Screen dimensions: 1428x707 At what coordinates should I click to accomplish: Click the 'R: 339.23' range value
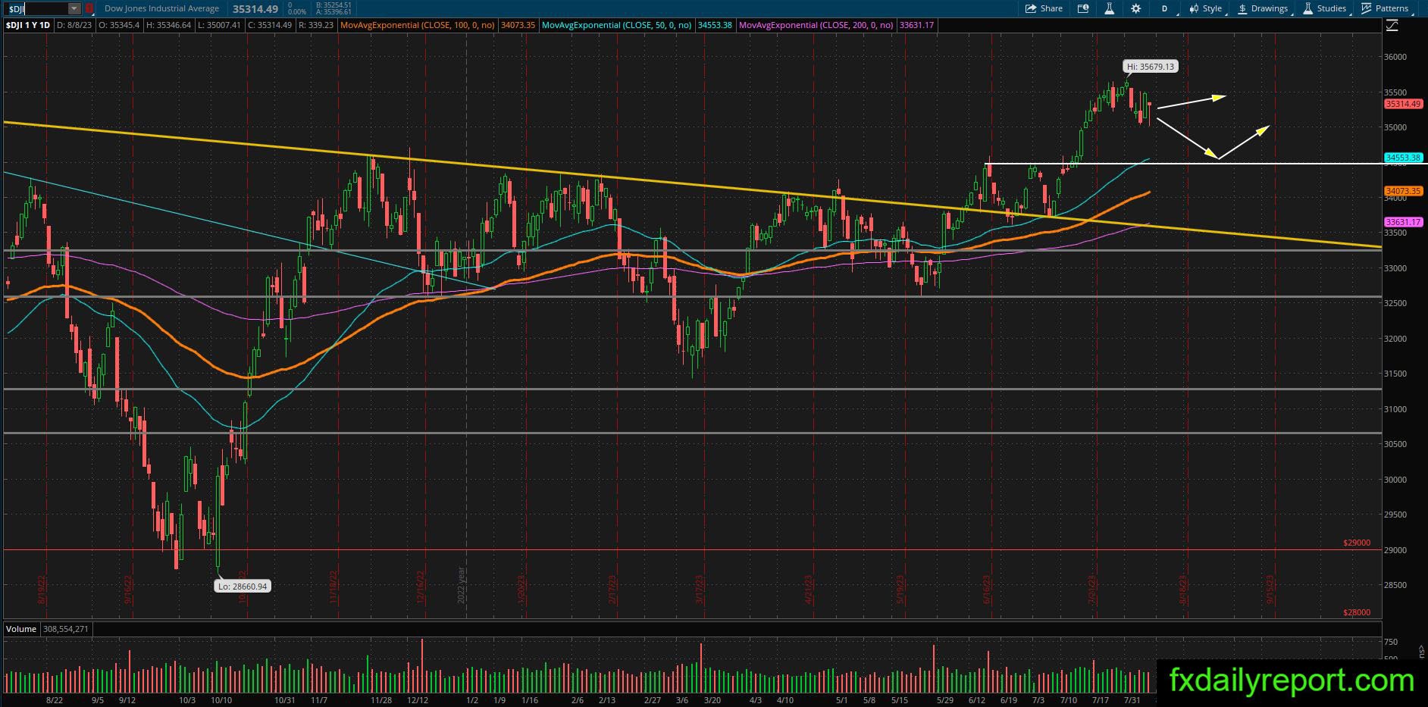[316, 25]
